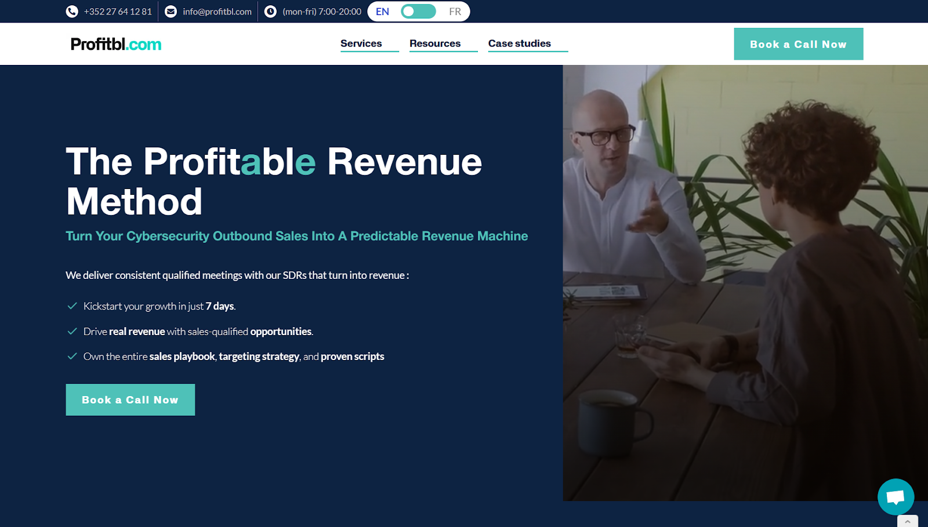Click the phone icon in top bar
Screen dimensions: 928x527
coord(72,12)
